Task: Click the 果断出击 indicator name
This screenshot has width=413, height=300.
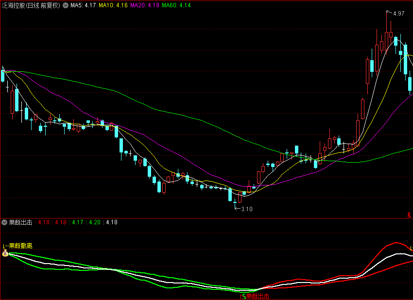Action: coord(20,222)
